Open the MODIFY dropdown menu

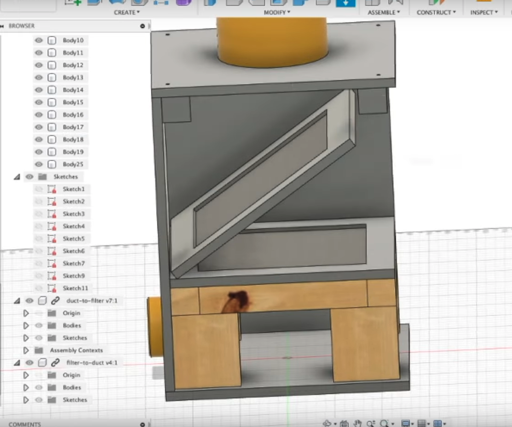[x=277, y=12]
